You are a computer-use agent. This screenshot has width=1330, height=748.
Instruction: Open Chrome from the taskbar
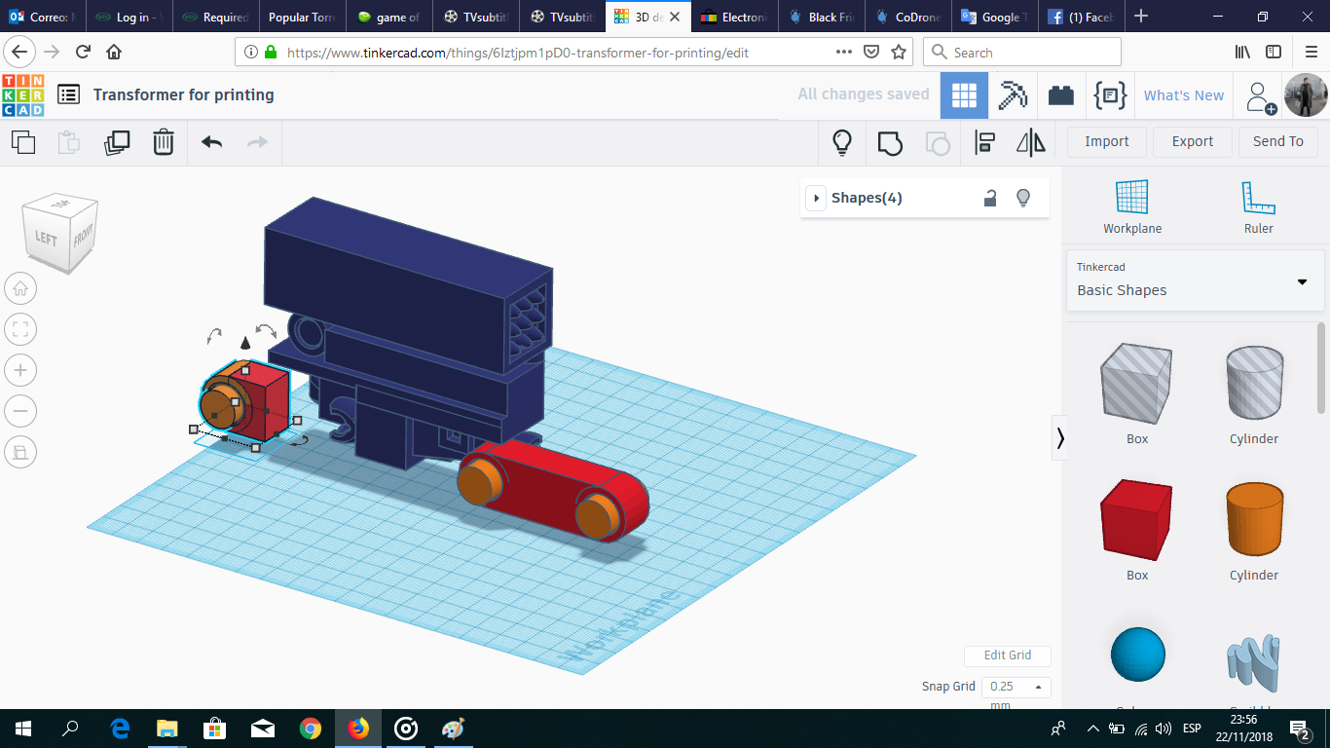point(311,729)
